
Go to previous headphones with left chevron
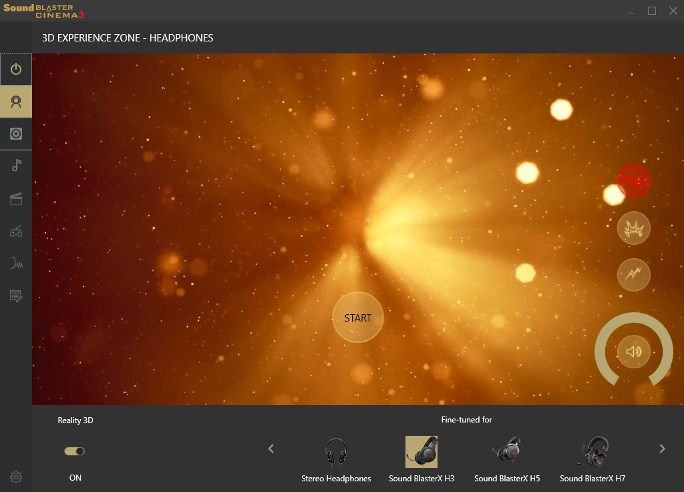click(x=271, y=449)
